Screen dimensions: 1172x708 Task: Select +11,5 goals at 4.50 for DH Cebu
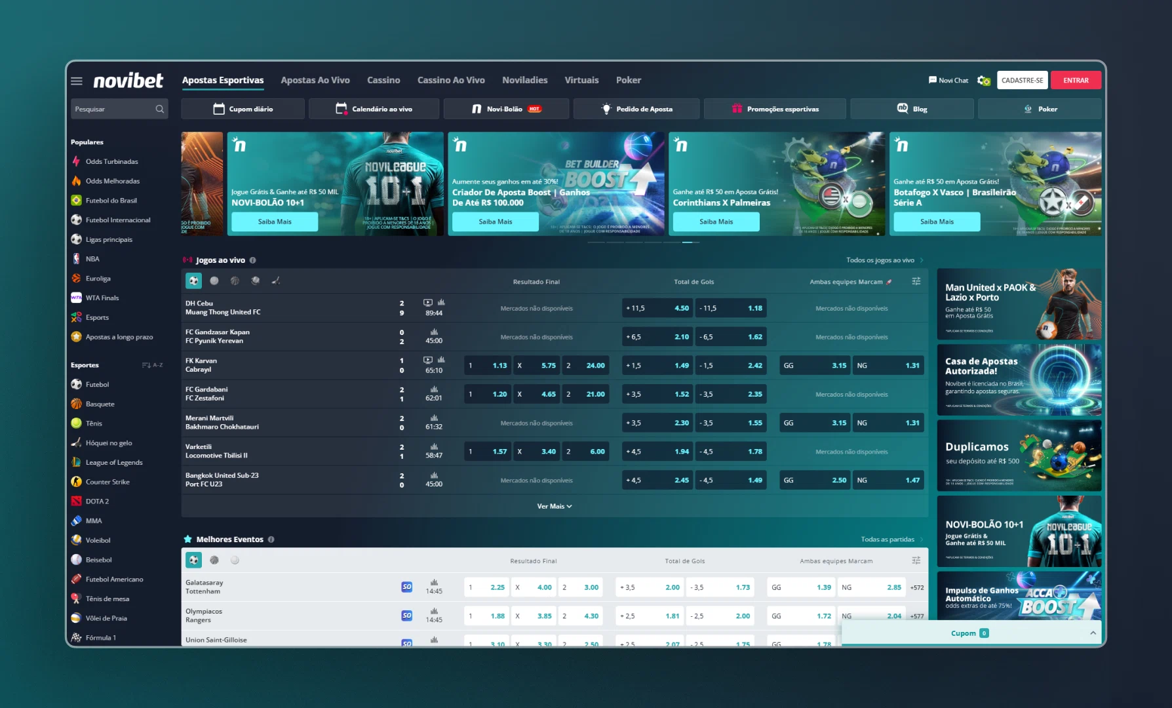pyautogui.click(x=657, y=308)
